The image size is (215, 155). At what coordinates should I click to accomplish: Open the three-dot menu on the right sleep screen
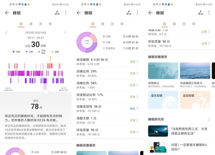tap(209, 13)
